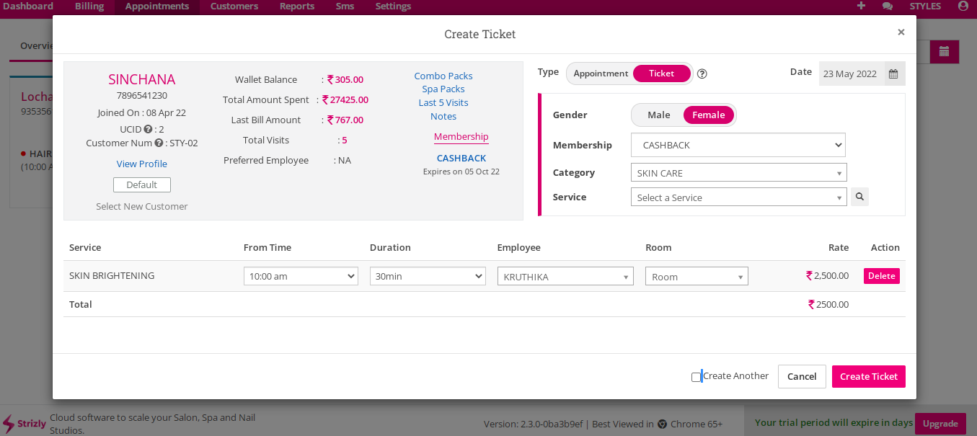Click Select New Customer
Image resolution: width=977 pixels, height=436 pixels.
coord(142,206)
